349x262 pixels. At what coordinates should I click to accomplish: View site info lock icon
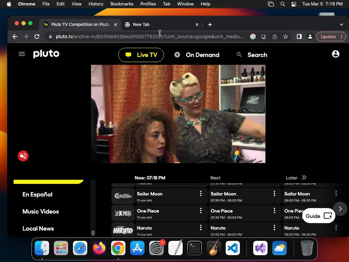[50, 37]
